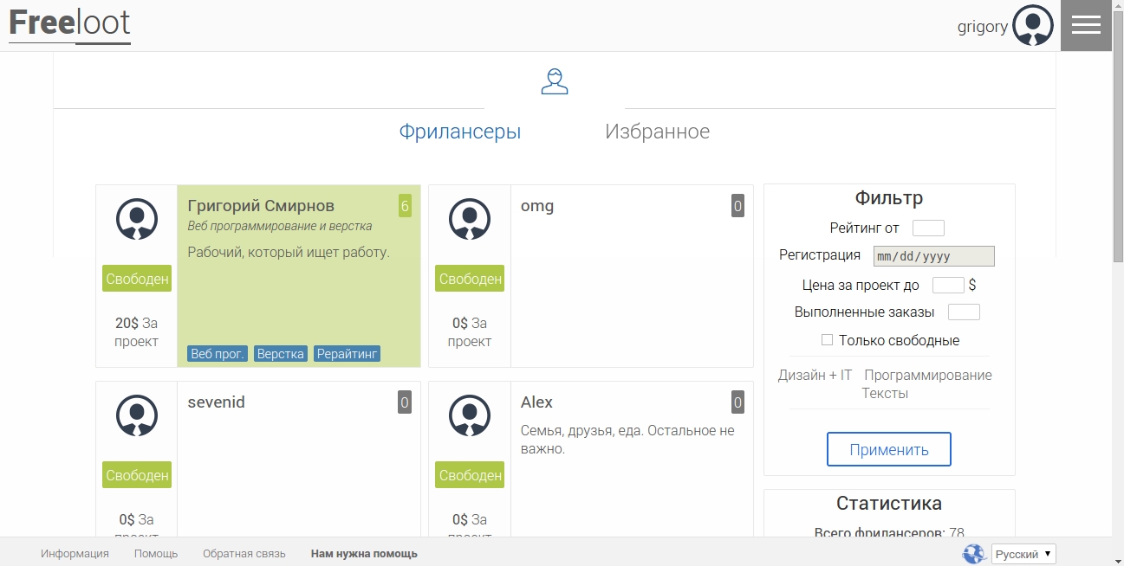Click the grigory profile avatar icon

click(x=1033, y=26)
